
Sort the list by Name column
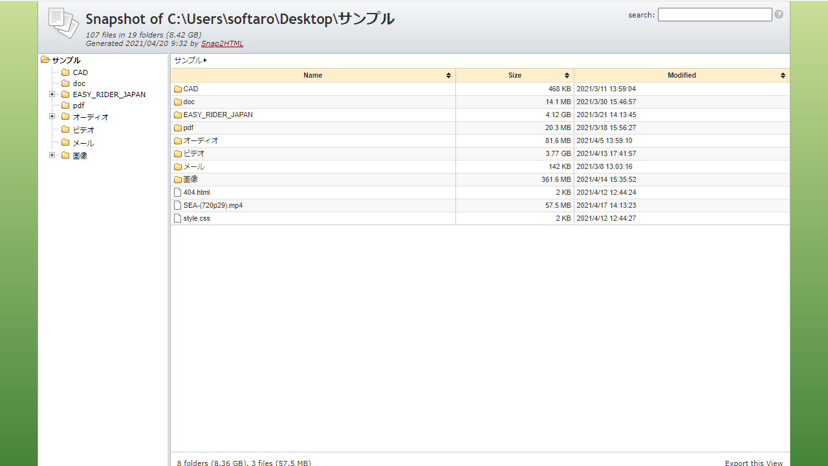pyautogui.click(x=312, y=76)
